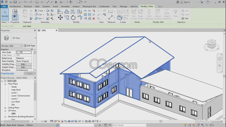
Task: Select the Move tool
Action: (60, 17)
